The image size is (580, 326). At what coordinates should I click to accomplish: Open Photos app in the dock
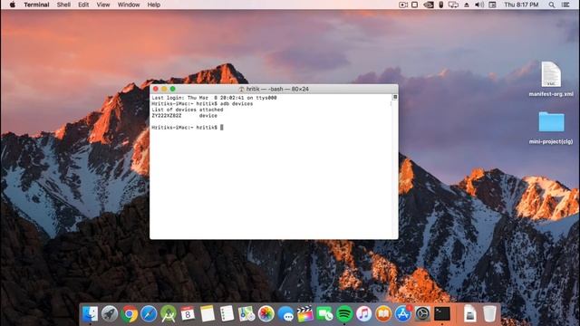point(266,314)
